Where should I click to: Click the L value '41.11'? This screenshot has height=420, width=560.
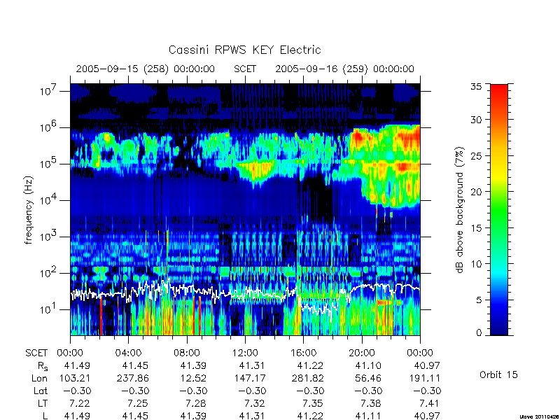pos(368,416)
